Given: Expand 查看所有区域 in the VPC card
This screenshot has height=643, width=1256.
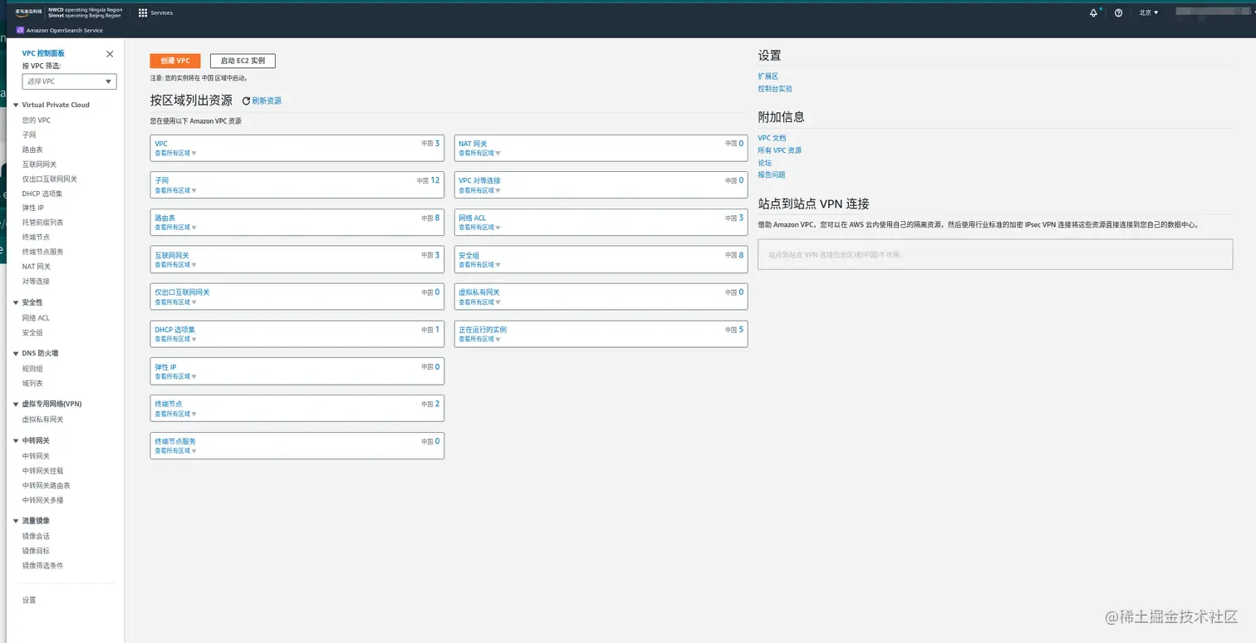Looking at the screenshot, I should (175, 153).
